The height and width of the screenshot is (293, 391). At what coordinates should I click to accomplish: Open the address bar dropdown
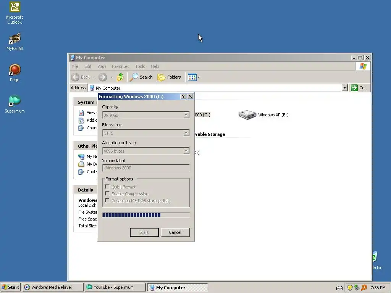[345, 88]
